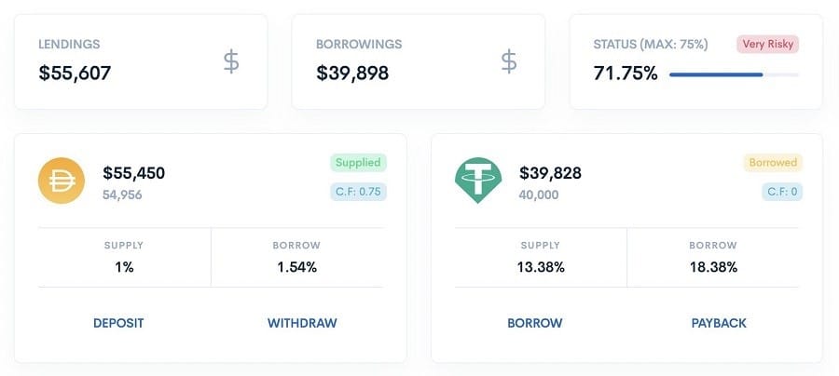Click the green Supplied badge
Viewport: 839px width, 376px height.
point(358,162)
